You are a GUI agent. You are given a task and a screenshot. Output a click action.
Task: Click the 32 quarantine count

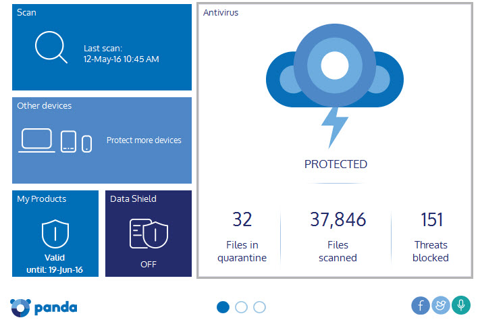point(242,219)
